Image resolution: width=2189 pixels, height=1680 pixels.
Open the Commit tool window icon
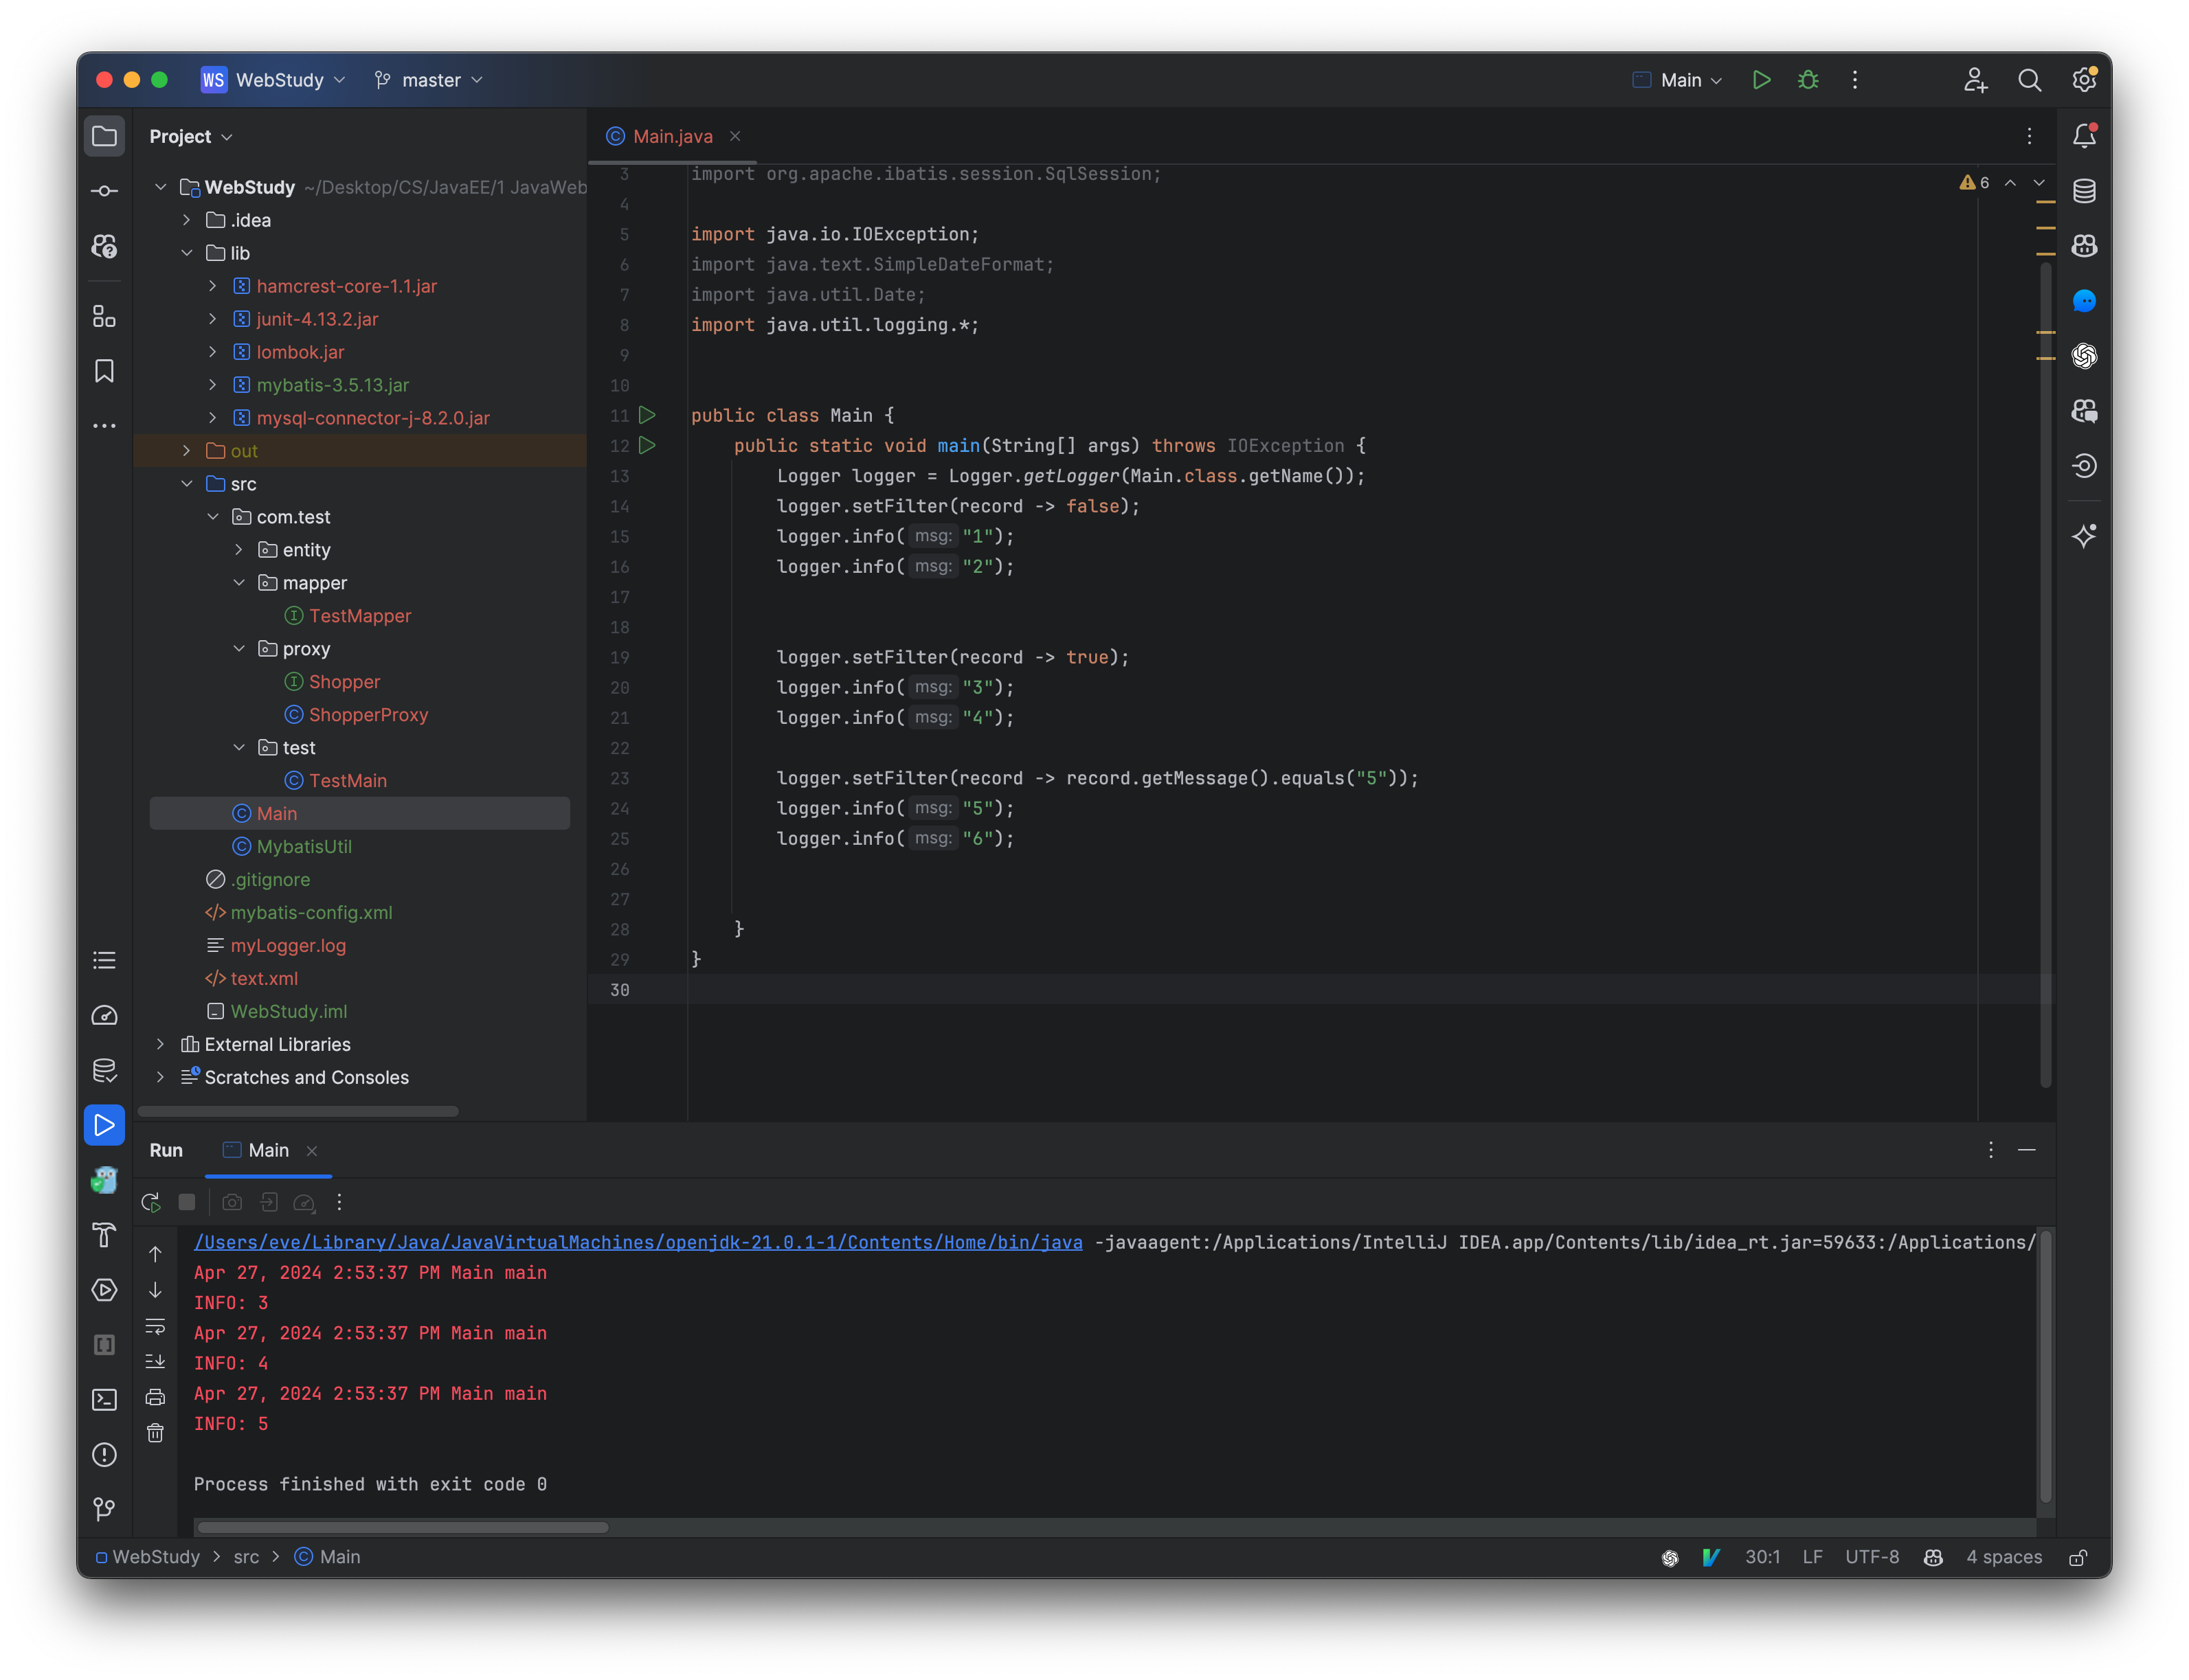point(104,190)
